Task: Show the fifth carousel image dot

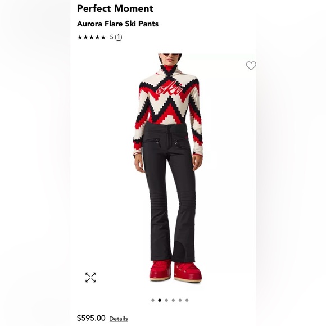Action: [180, 300]
